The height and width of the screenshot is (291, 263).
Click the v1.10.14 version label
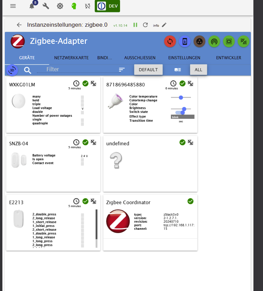tap(120, 26)
